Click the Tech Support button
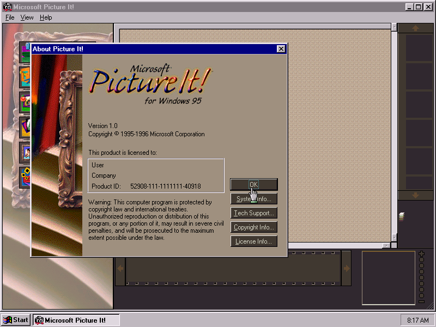Viewport: 436px width, 327px height. [x=253, y=213]
